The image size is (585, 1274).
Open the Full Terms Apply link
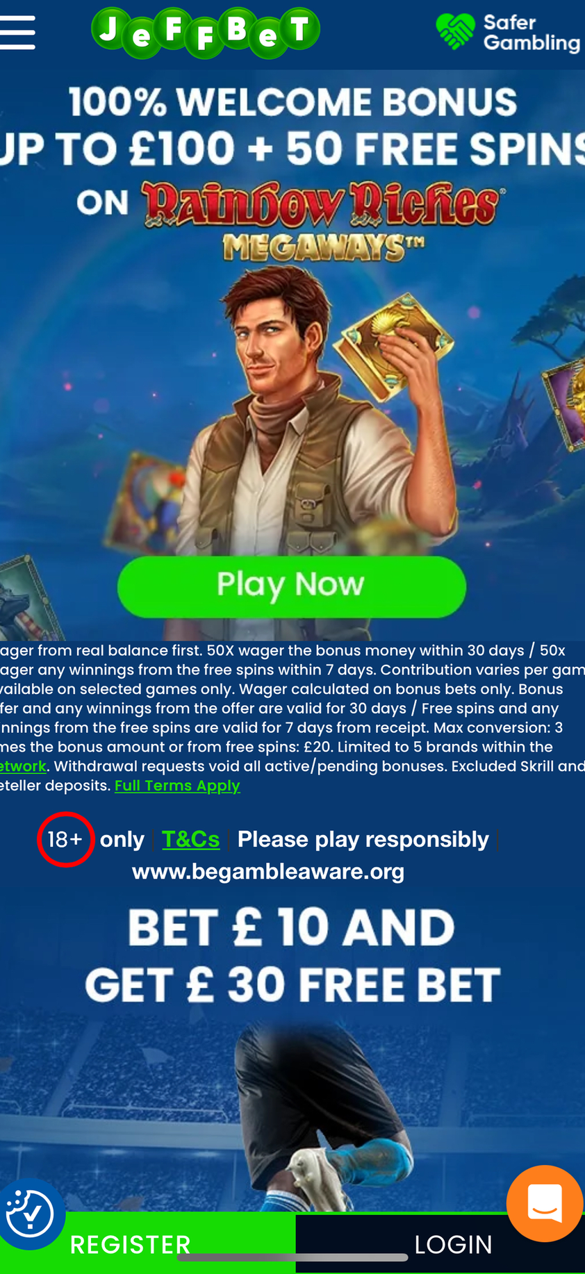coord(177,786)
